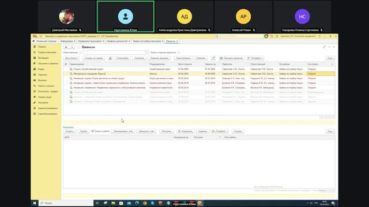Close the Управление персоналом tab

[x=103, y=41]
